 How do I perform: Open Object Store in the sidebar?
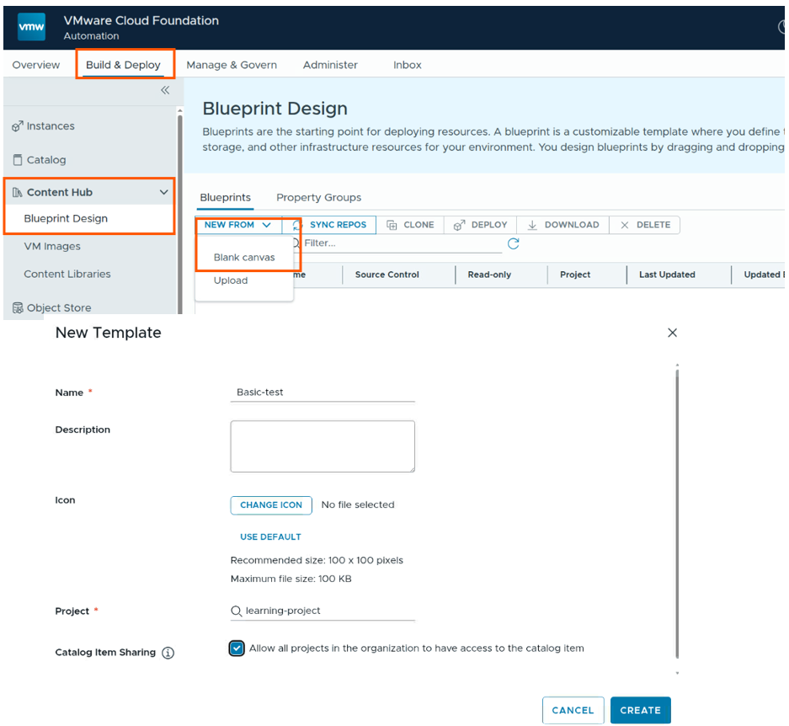58,307
